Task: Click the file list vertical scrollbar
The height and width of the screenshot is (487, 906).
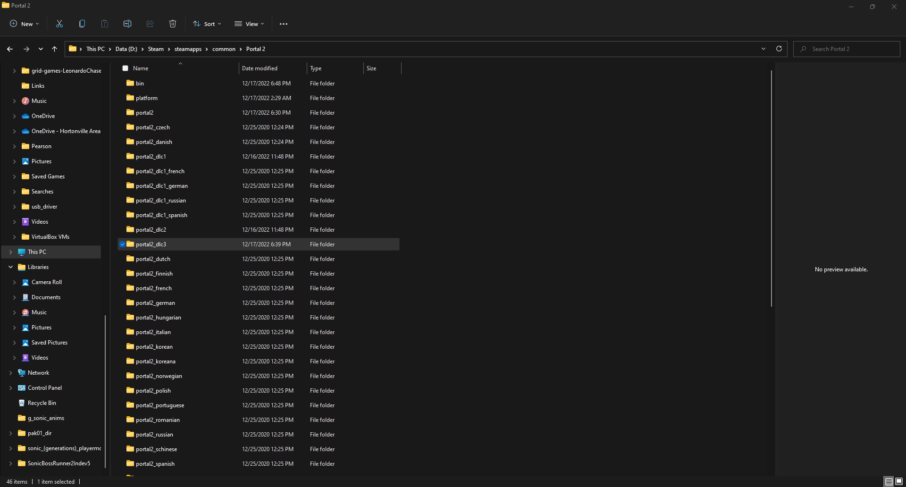Action: point(772,189)
